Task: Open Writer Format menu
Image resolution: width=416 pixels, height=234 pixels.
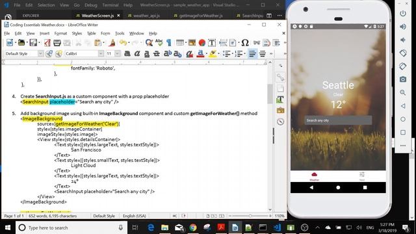Action: click(60, 33)
